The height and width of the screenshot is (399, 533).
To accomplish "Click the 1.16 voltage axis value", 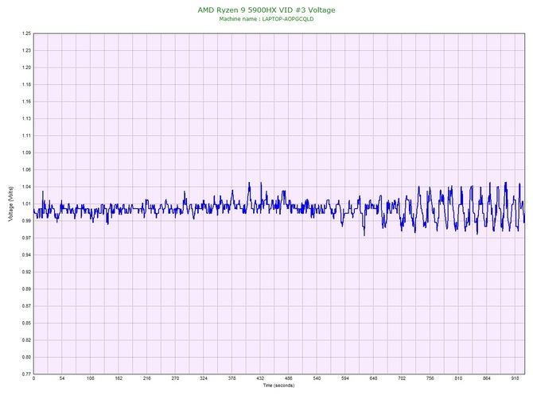I will pos(26,102).
